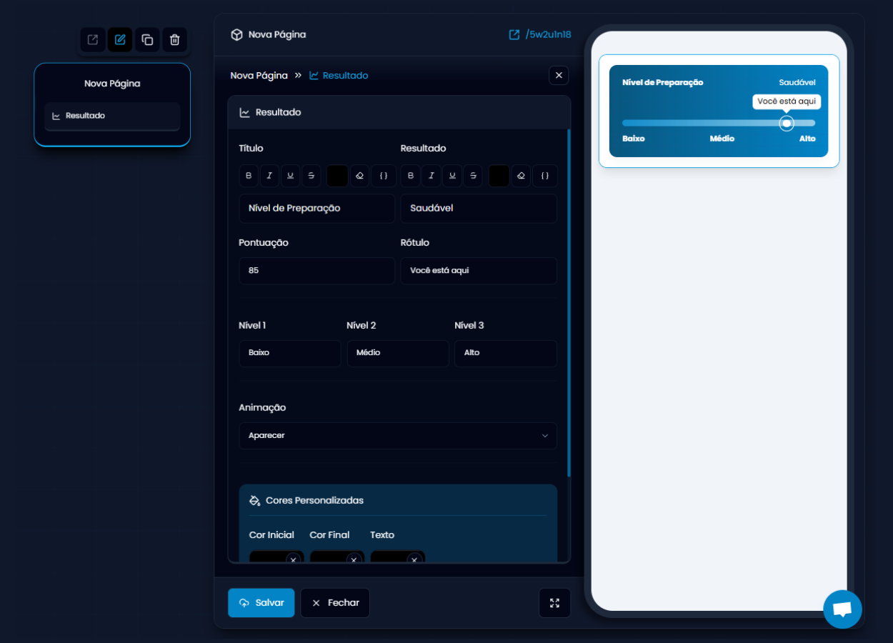Toggle underline for Resultado field

[x=452, y=176]
